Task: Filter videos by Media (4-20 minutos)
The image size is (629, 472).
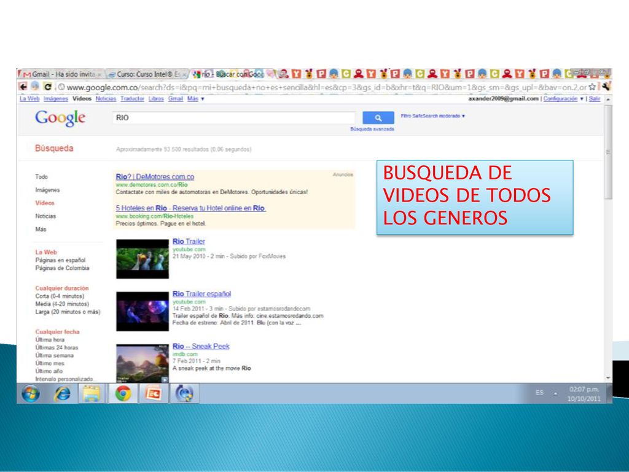Action: point(62,304)
